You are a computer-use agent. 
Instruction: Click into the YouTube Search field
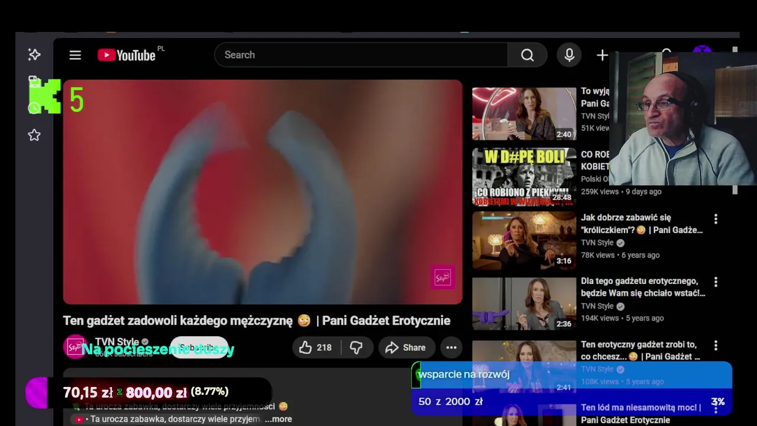click(x=361, y=55)
